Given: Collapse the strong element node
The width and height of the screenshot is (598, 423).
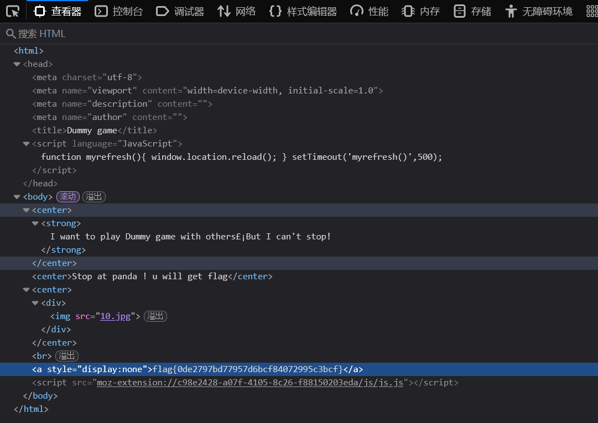Looking at the screenshot, I should click(35, 223).
